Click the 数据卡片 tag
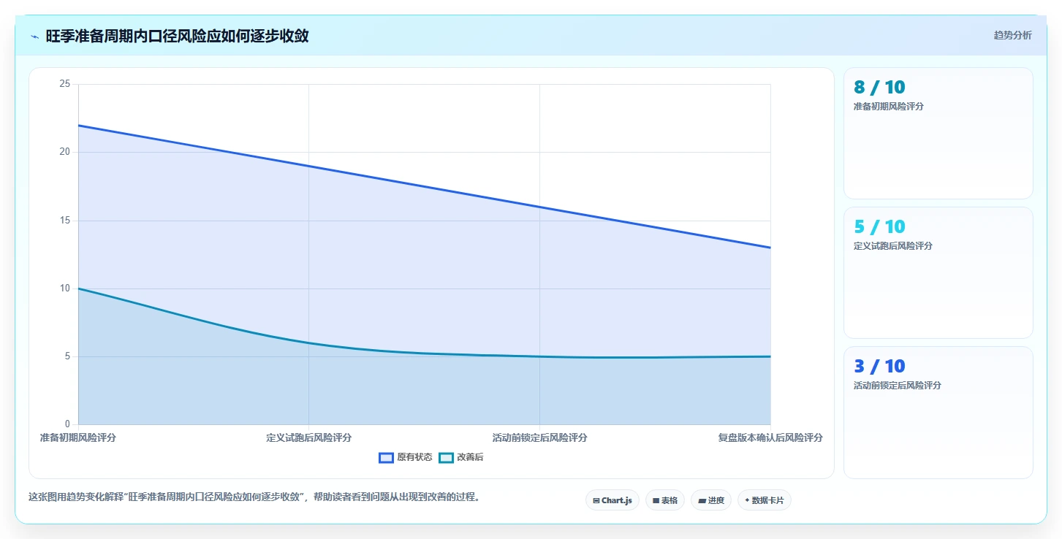 (765, 500)
